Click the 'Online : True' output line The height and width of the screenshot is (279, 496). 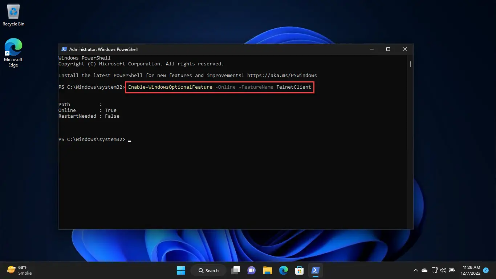click(88, 110)
